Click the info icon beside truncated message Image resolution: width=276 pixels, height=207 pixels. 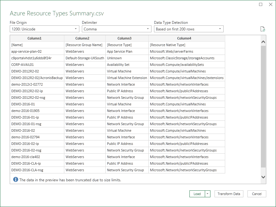click(x=16, y=179)
